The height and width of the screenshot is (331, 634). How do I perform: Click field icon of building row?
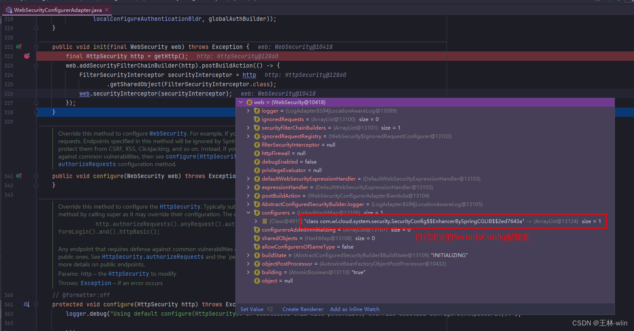click(x=257, y=272)
